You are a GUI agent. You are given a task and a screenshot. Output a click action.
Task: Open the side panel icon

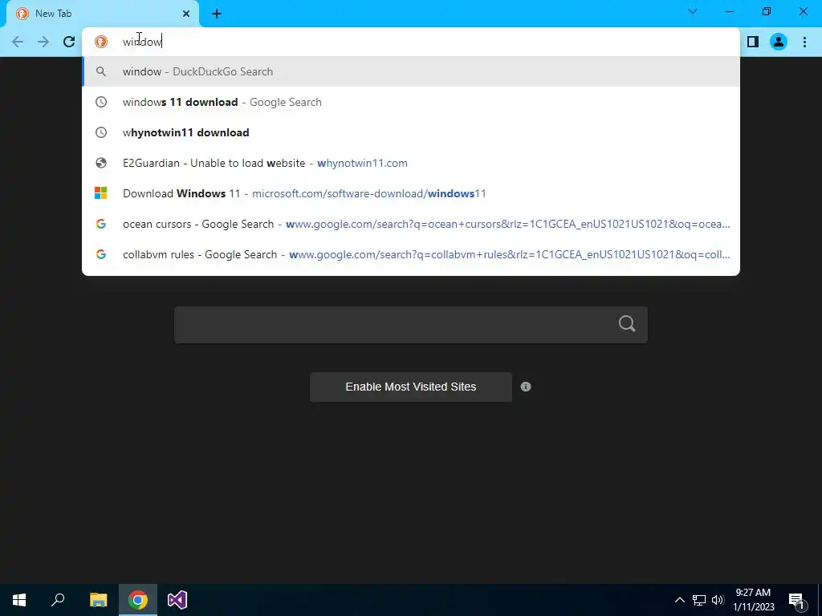[753, 42]
